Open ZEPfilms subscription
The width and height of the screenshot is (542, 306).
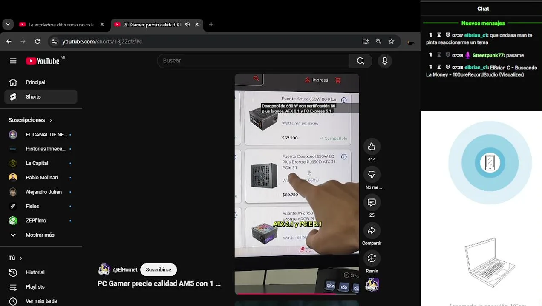pyautogui.click(x=41, y=221)
